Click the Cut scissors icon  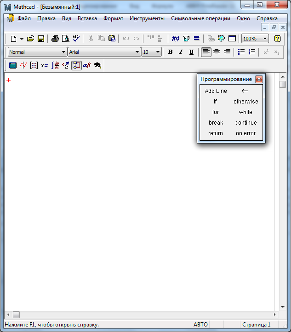point(91,39)
